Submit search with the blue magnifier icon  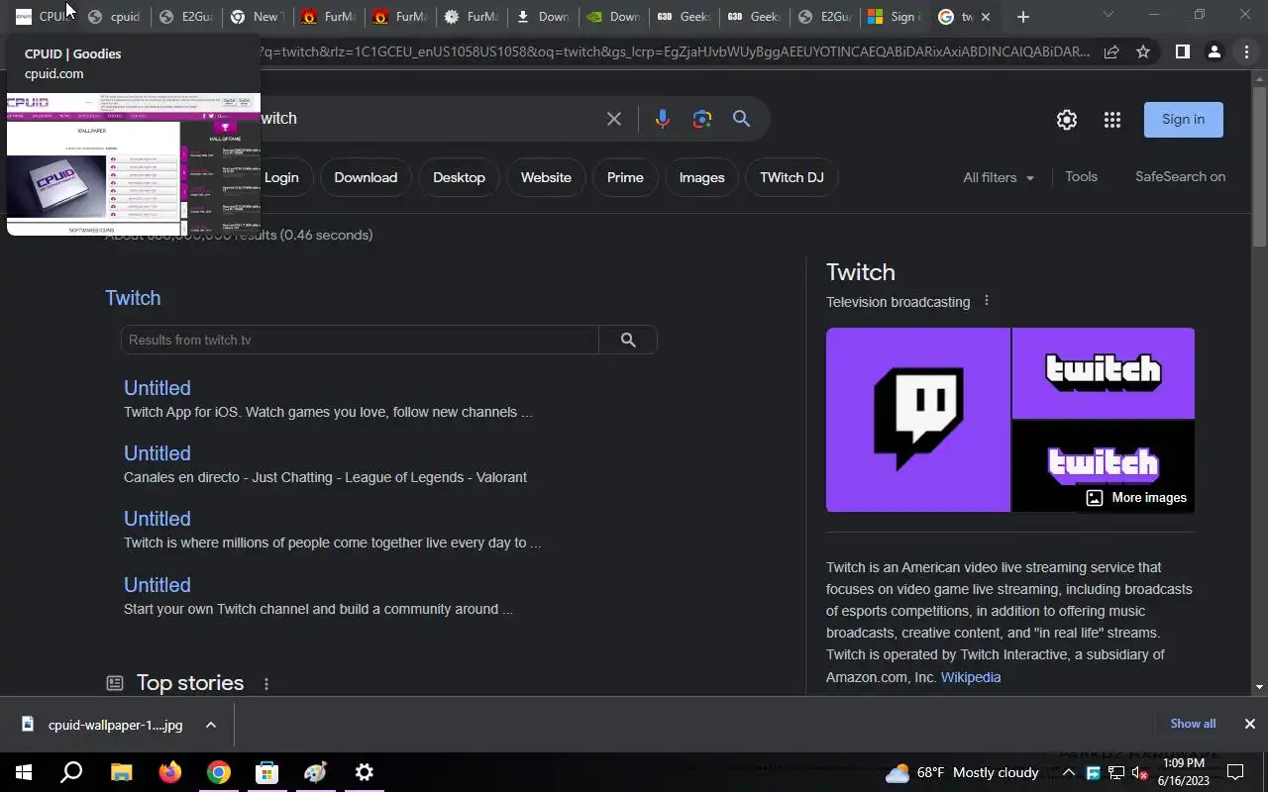click(x=741, y=119)
